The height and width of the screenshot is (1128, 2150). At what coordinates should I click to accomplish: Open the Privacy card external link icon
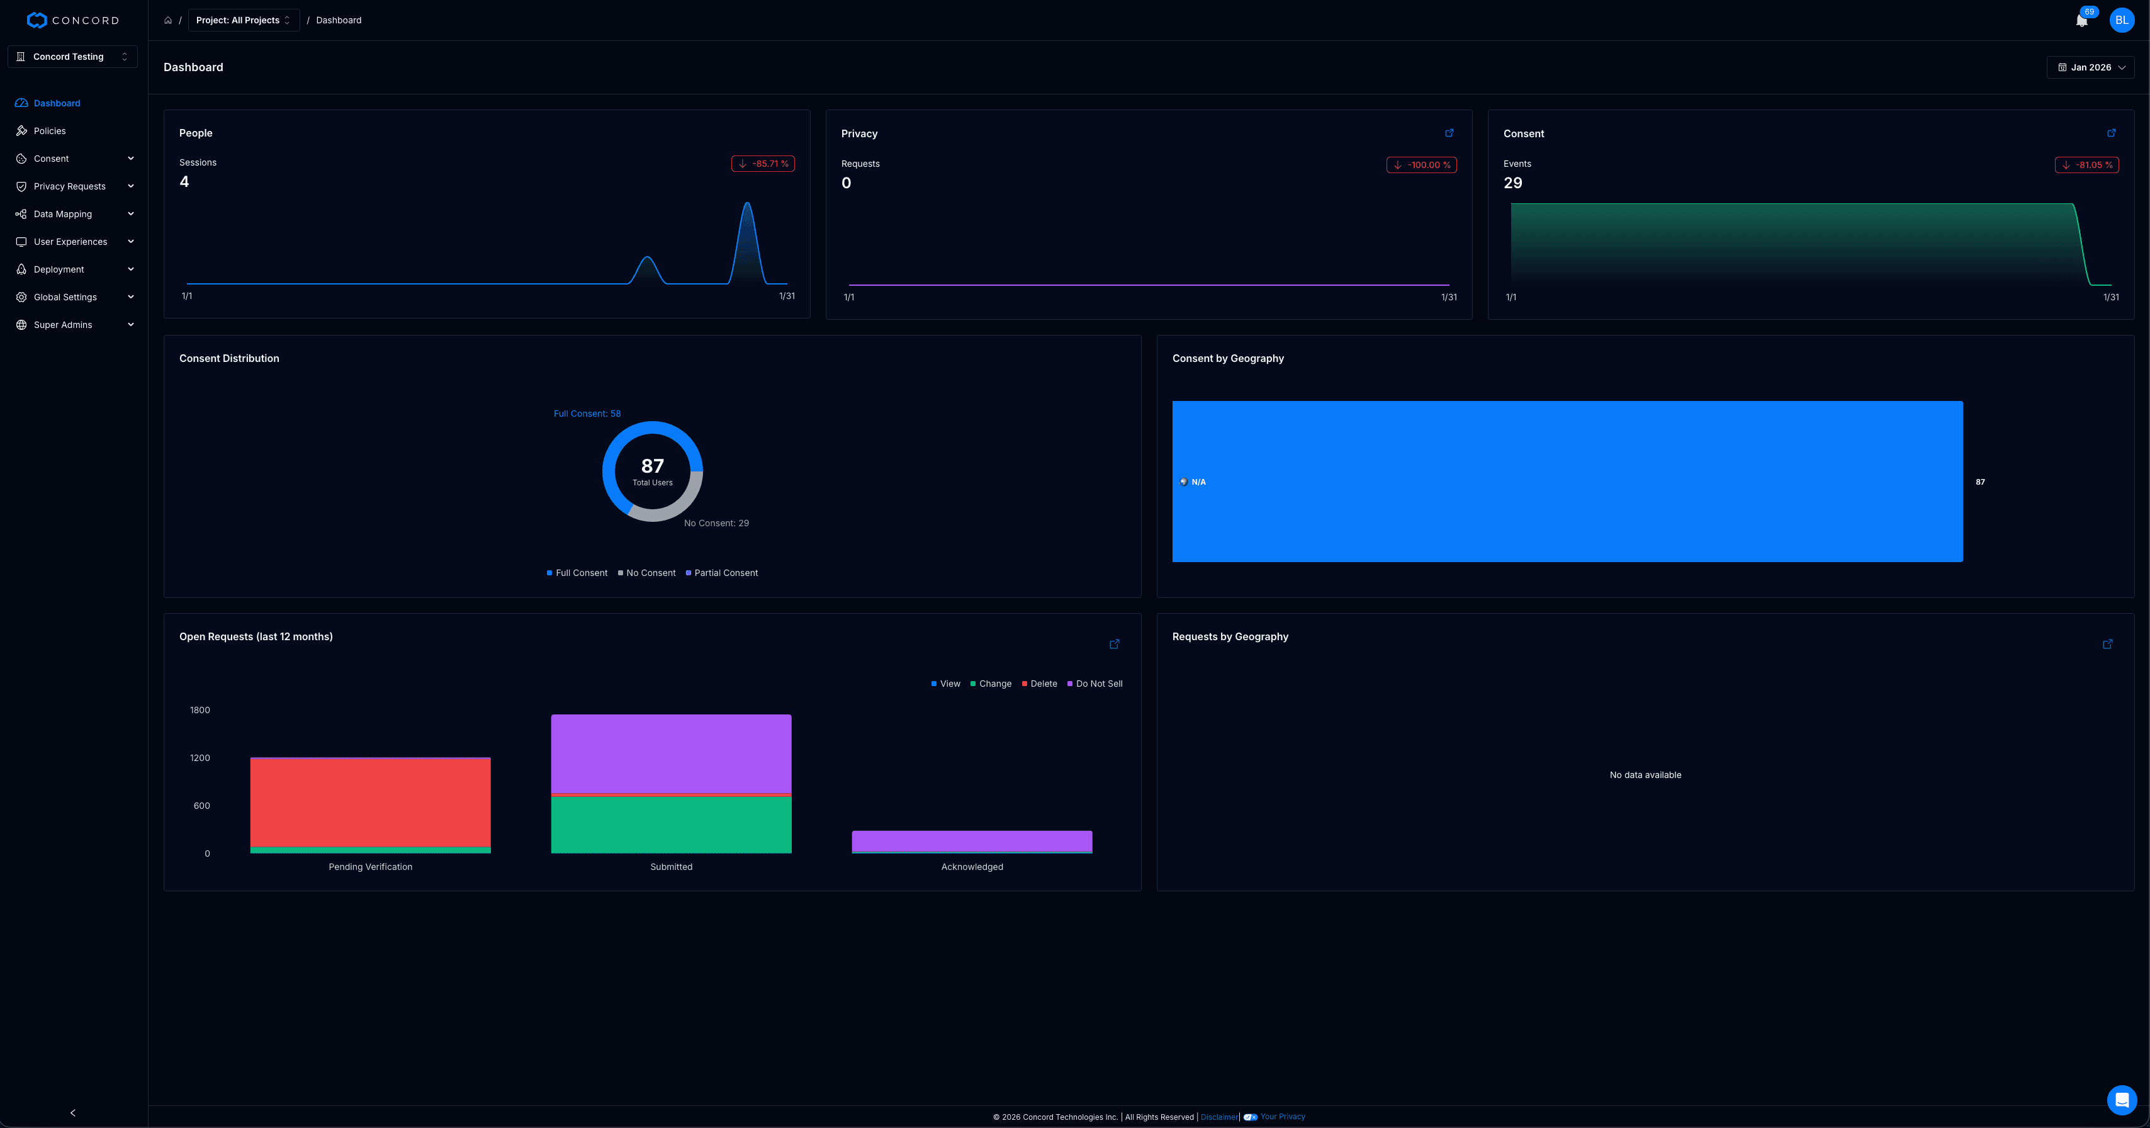(1449, 133)
